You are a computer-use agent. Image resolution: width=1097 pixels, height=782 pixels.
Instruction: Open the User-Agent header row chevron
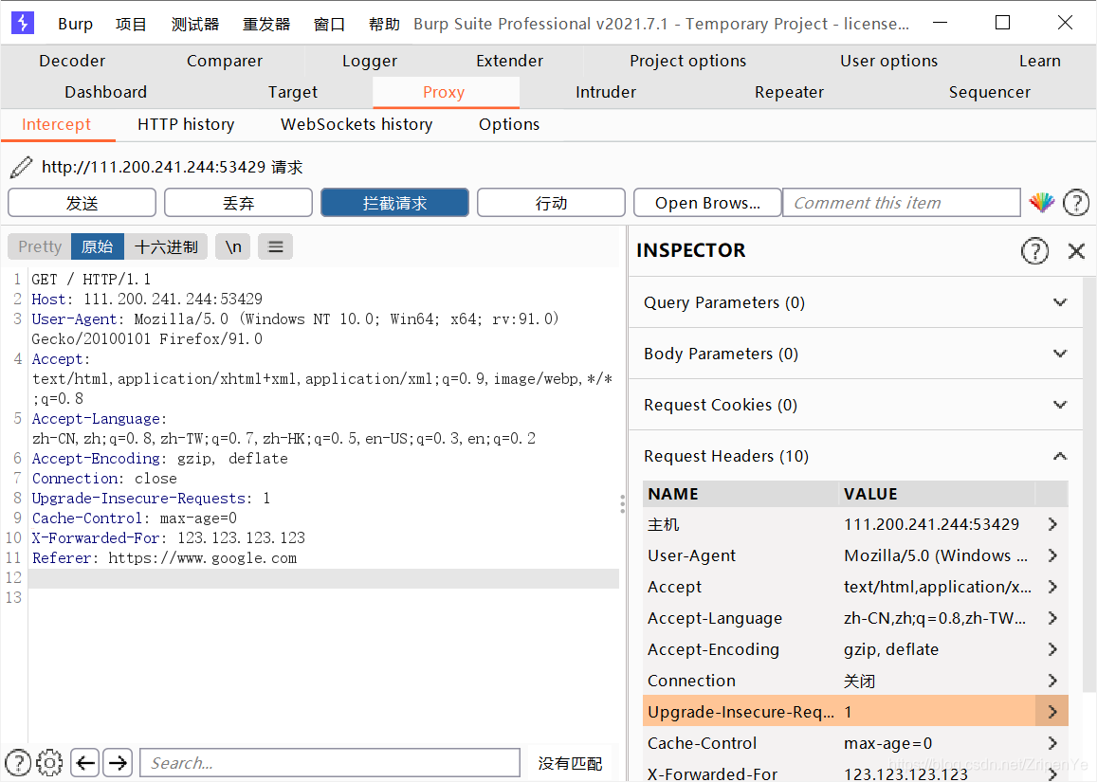point(1052,555)
